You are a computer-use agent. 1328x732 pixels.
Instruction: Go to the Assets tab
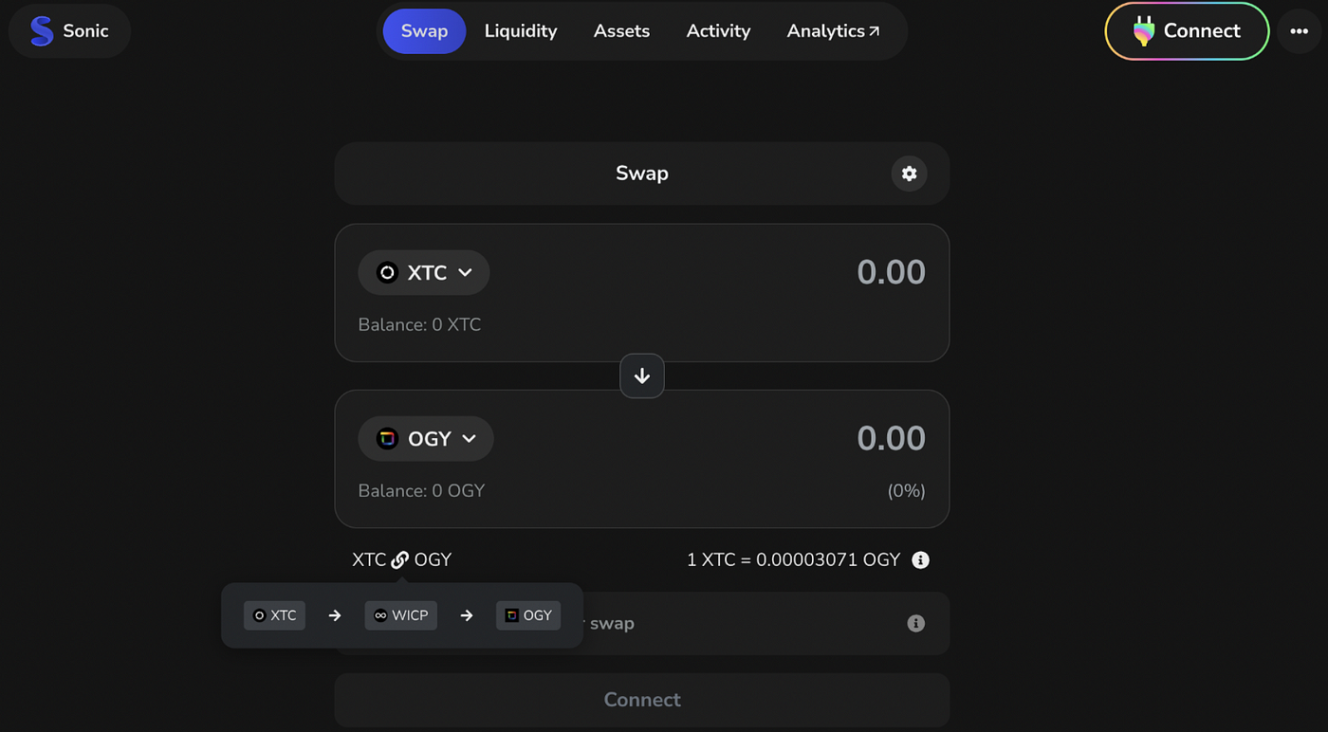tap(621, 31)
